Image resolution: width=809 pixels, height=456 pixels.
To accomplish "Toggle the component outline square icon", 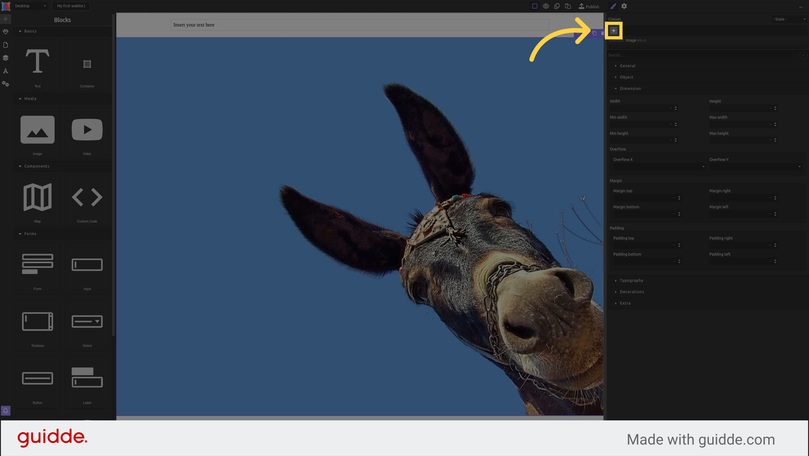I will [535, 6].
